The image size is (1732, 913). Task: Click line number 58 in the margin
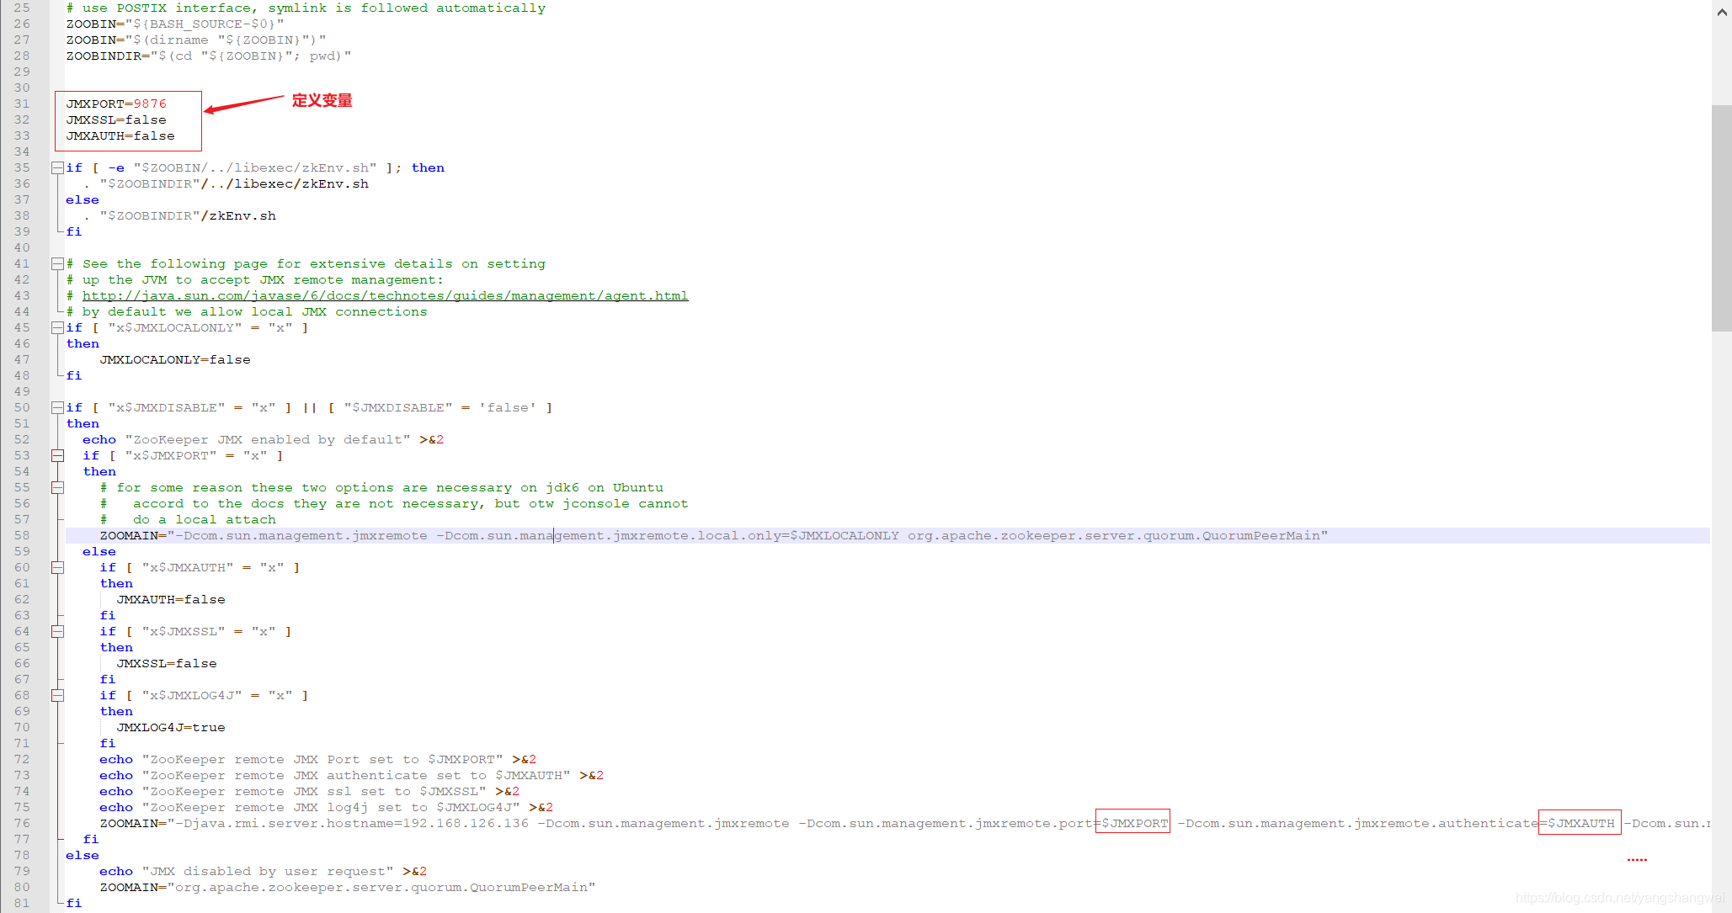point(22,535)
